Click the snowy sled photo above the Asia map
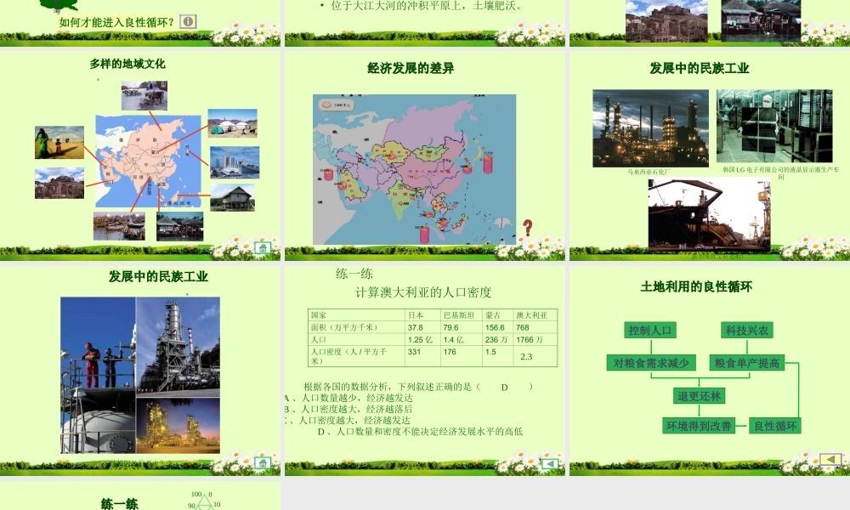The width and height of the screenshot is (850, 510). (x=144, y=95)
